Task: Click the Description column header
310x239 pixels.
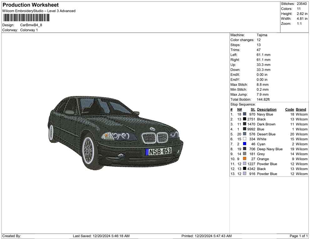Action: point(266,109)
